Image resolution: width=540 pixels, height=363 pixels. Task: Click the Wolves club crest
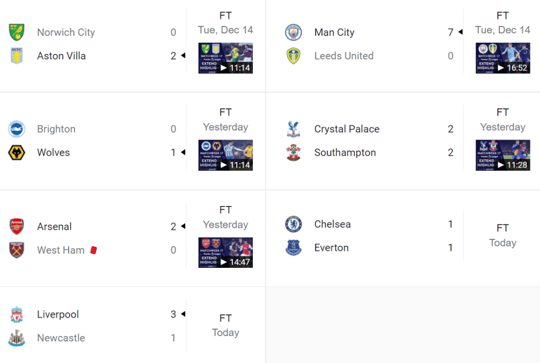(17, 153)
